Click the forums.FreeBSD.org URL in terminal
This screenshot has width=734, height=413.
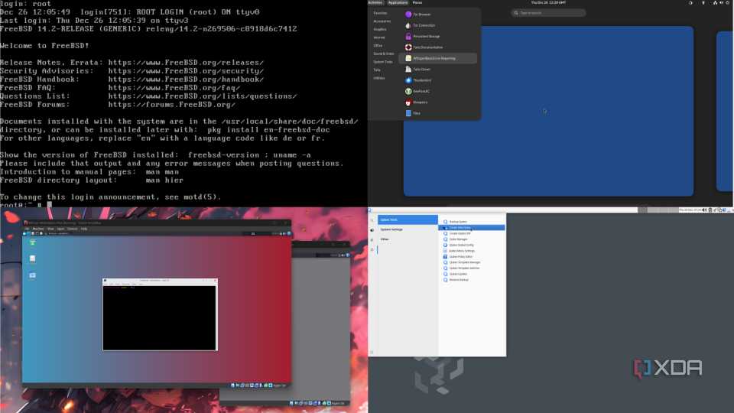172,105
